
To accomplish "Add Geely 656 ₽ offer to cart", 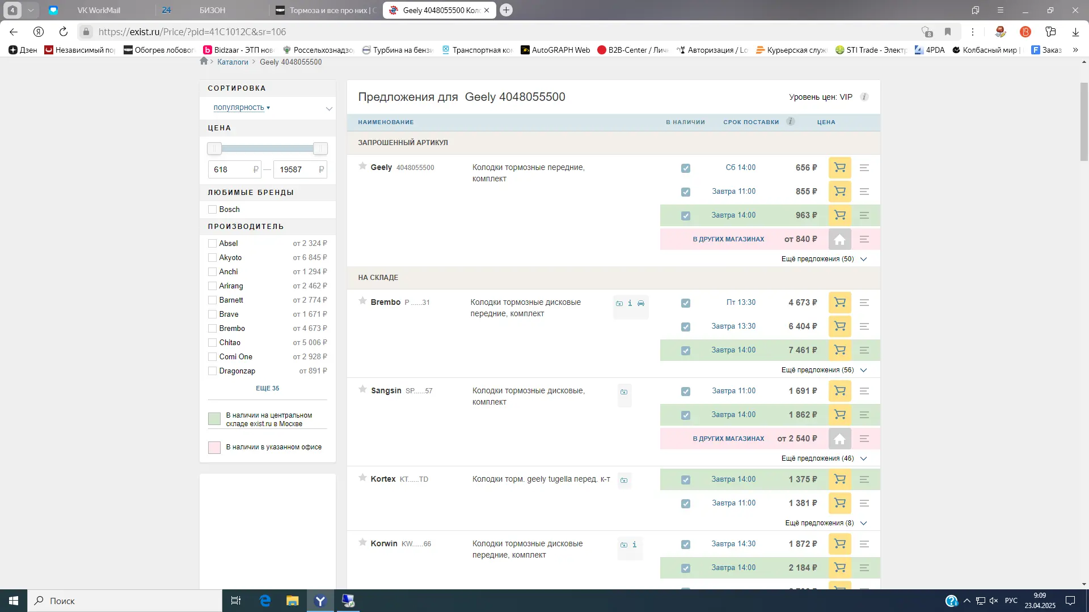I will [x=839, y=168].
